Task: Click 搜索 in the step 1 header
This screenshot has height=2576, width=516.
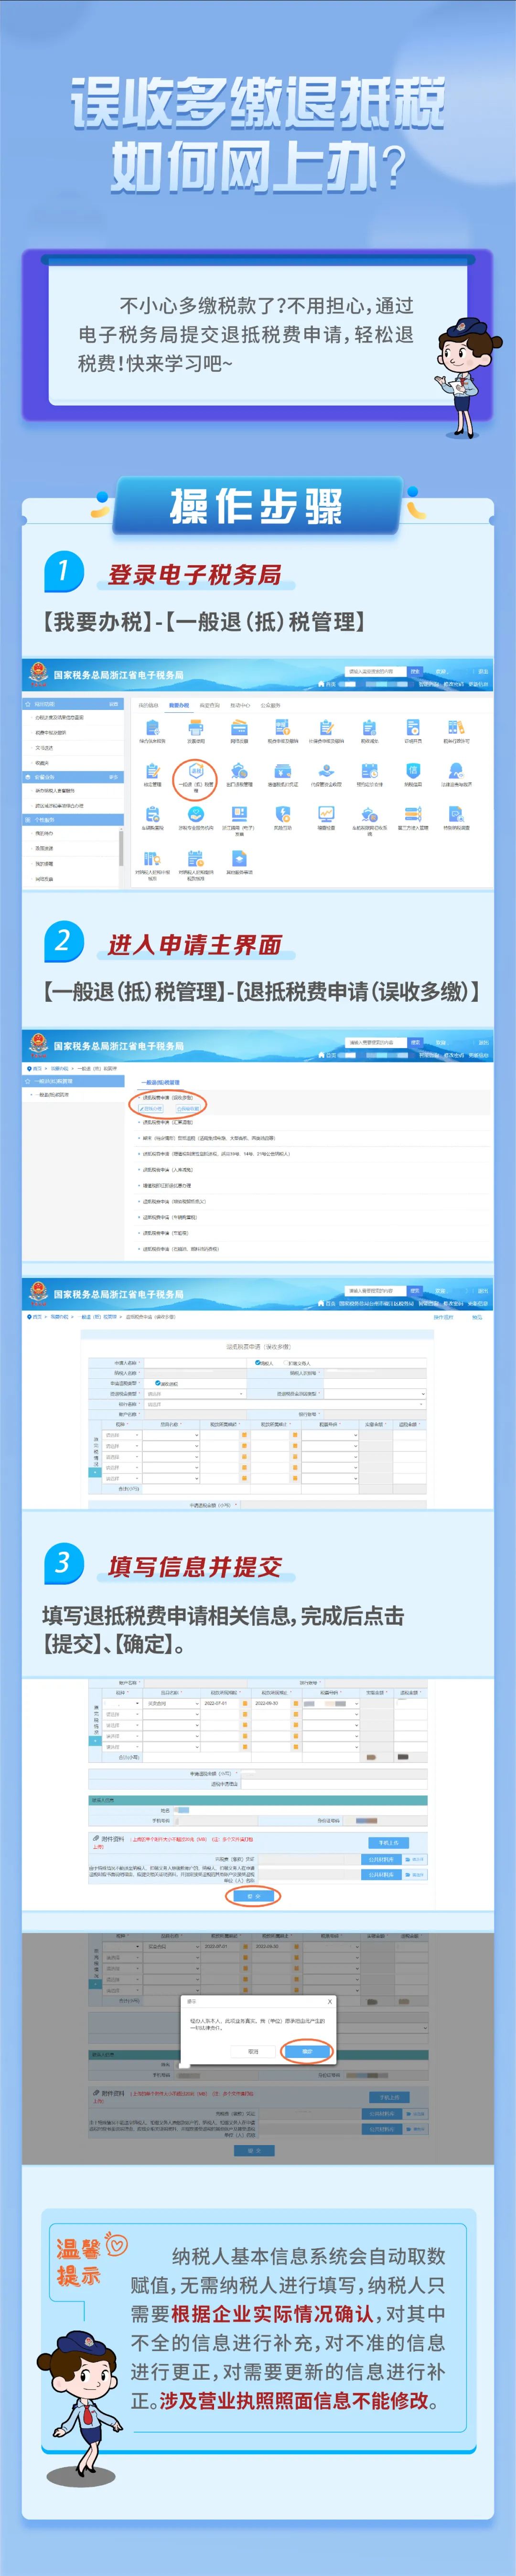Action: coord(414,671)
